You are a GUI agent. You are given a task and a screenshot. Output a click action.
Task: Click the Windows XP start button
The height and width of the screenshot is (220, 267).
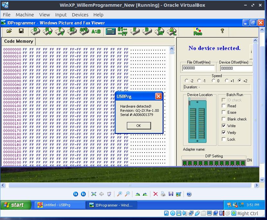(16, 205)
